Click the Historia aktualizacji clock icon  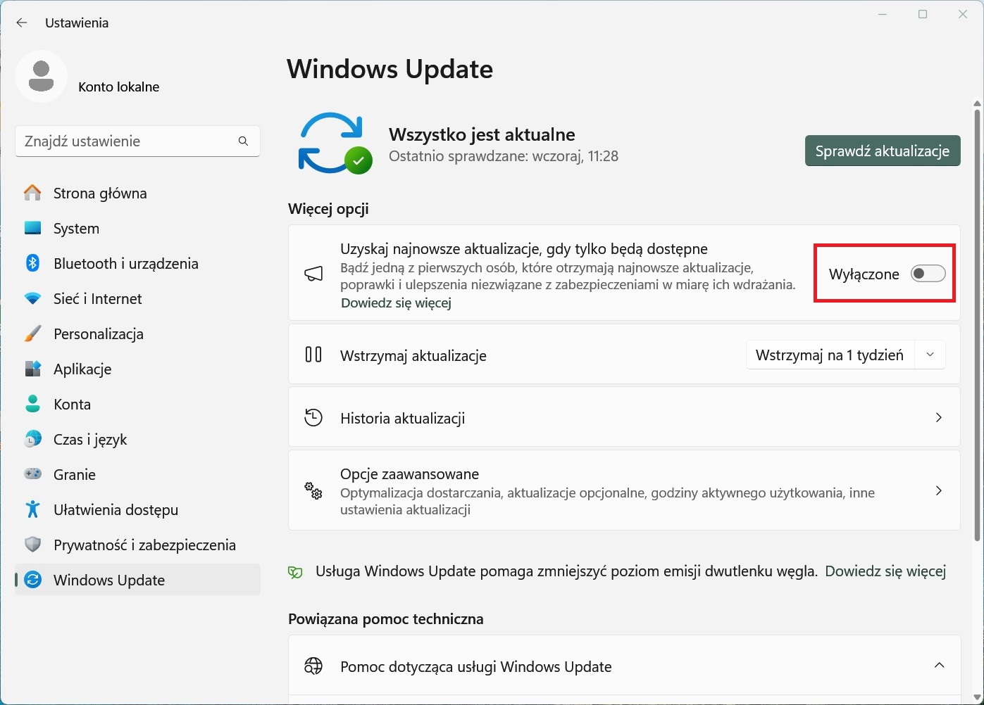pos(313,417)
